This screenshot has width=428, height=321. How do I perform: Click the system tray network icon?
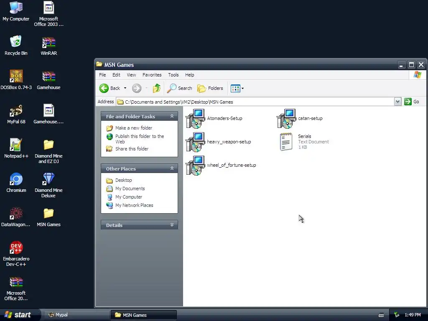397,315
